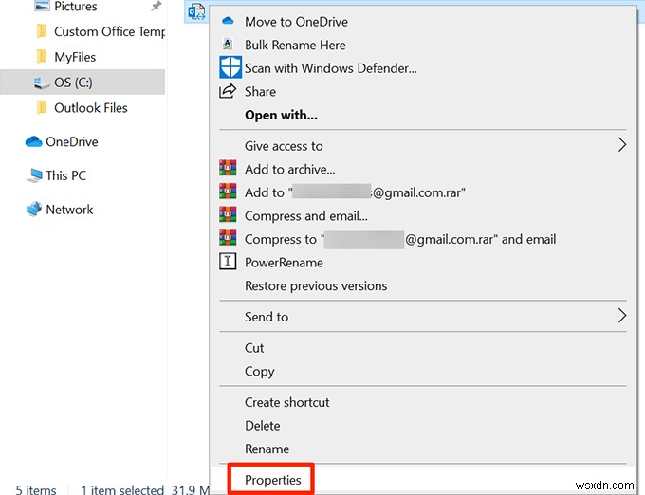The image size is (645, 495).
Task: Click the OneDrive cloud icon in sidebar
Action: 34,142
